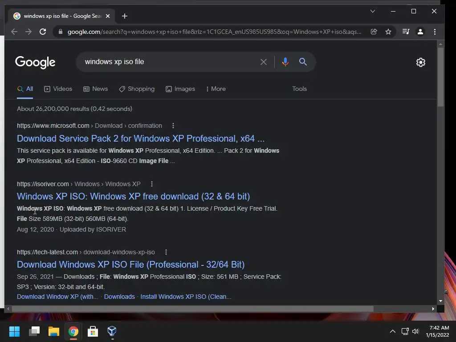Click the search query text field

[x=169, y=61]
